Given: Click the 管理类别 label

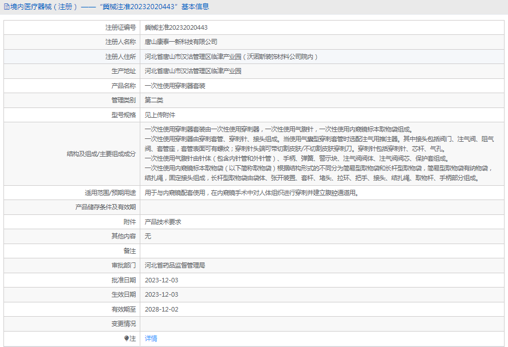Looking at the screenshot, I should tap(124, 100).
